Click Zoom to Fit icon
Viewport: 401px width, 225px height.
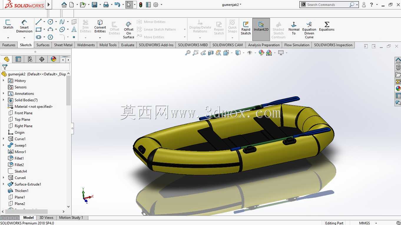[x=188, y=53]
